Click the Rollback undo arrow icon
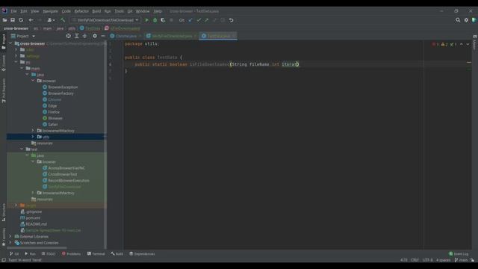 click(232, 20)
